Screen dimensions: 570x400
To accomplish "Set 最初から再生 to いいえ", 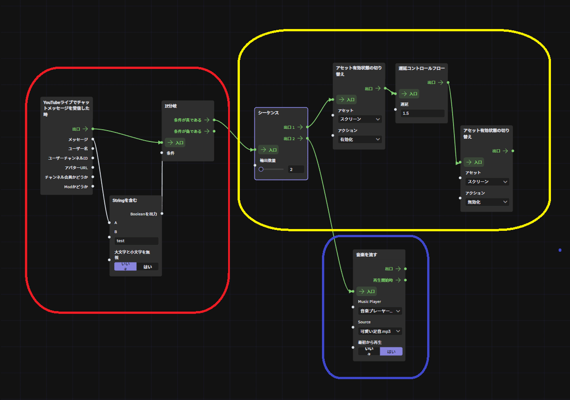I will pos(369,352).
